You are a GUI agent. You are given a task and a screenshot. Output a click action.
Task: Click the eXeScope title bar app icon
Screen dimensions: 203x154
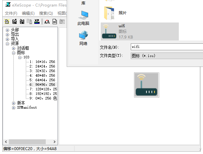[8, 5]
